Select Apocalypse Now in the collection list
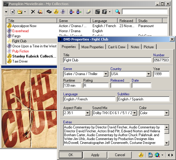Screen dimensions: 176x160 pyautogui.click(x=24, y=26)
